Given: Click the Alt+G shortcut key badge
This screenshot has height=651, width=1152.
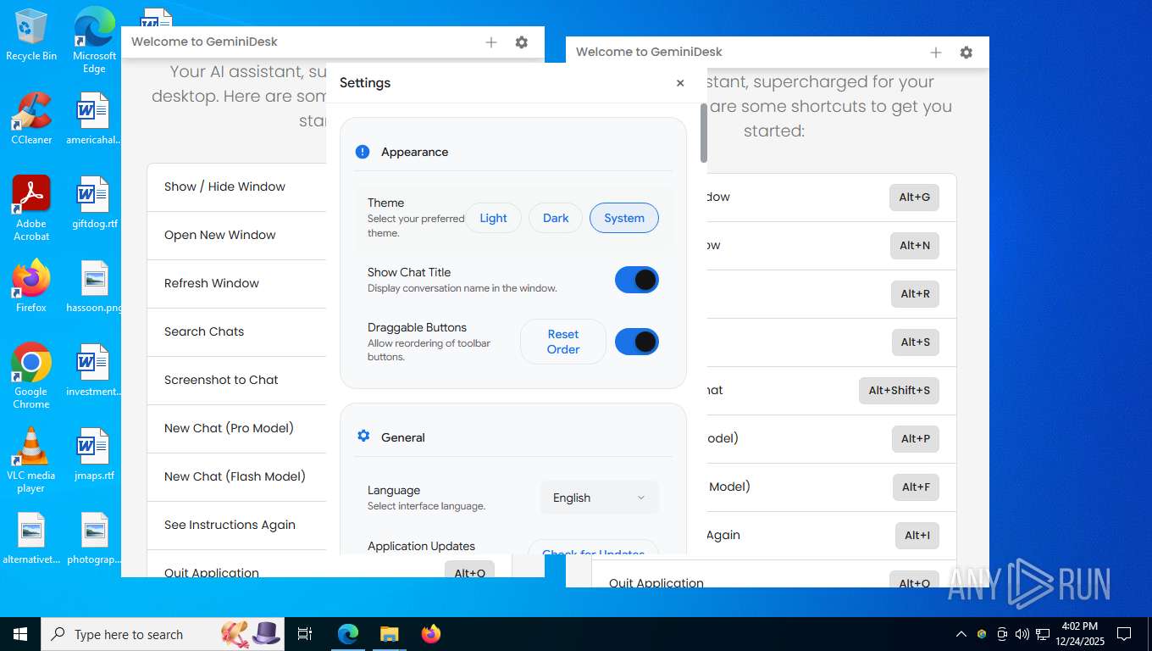Looking at the screenshot, I should point(915,197).
